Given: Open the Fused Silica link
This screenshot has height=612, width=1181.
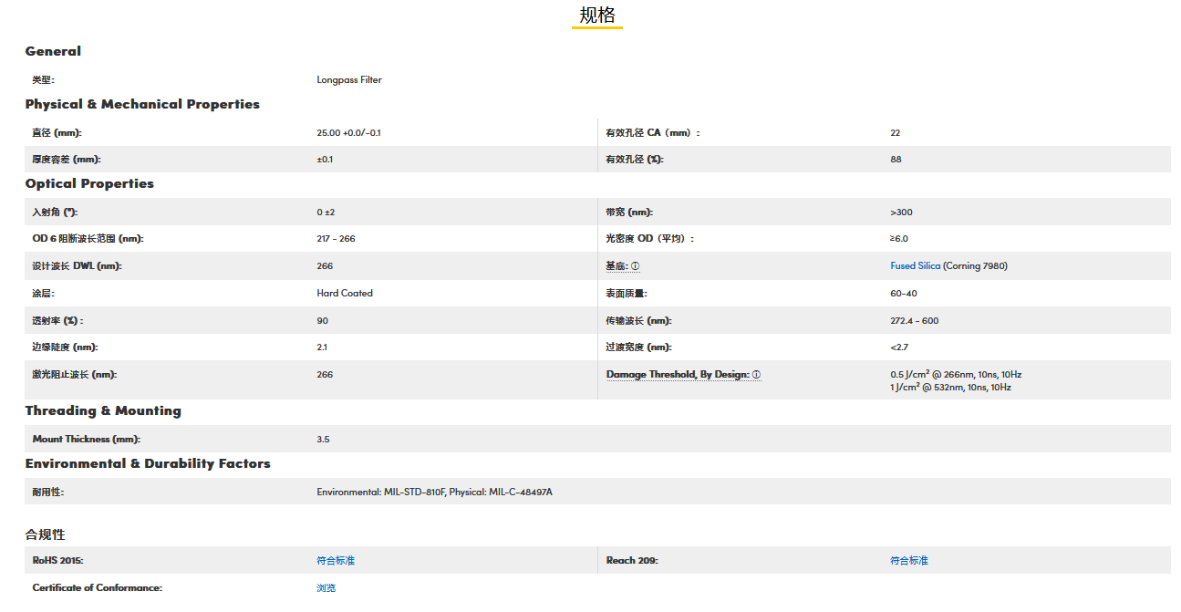Looking at the screenshot, I should click(x=916, y=266).
